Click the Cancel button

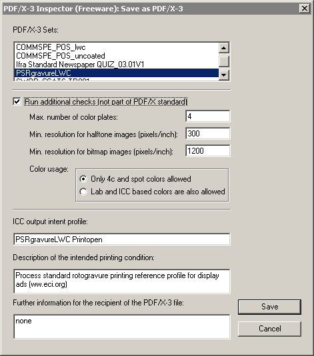[269, 329]
